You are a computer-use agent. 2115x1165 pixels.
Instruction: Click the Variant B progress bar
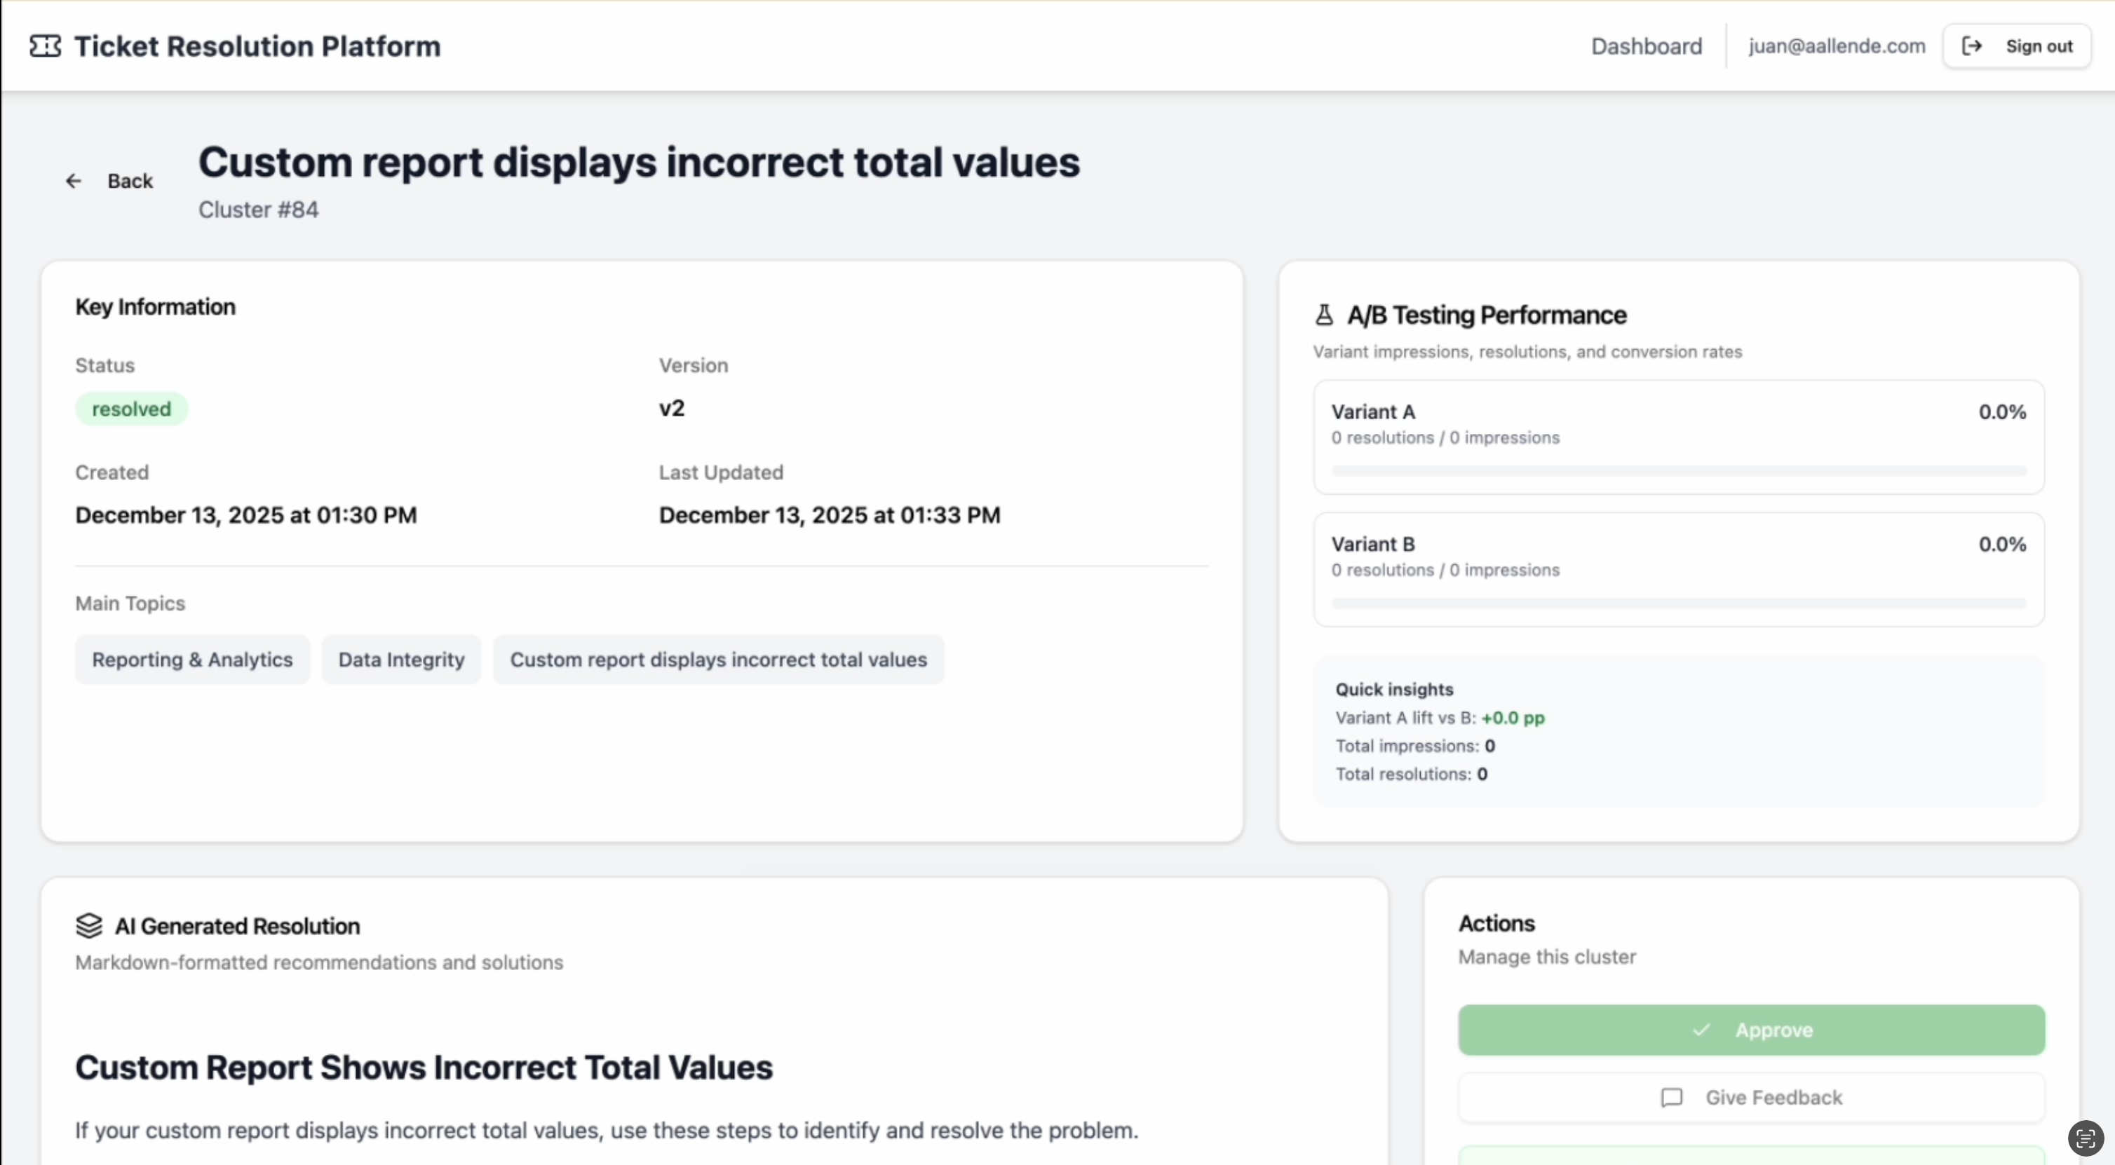(1678, 603)
